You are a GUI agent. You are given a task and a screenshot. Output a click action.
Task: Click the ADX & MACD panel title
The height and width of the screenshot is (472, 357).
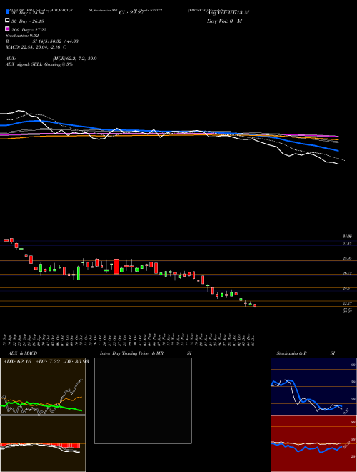tap(23, 353)
